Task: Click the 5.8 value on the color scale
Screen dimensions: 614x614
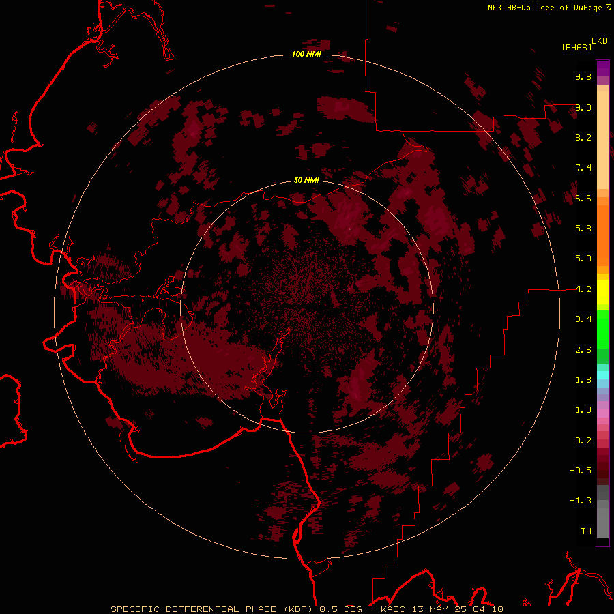Action: [x=583, y=229]
